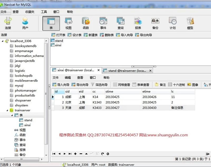Open the 收藏夹 (Favorites) menu
The image size is (211, 167).
[x=30, y=12]
